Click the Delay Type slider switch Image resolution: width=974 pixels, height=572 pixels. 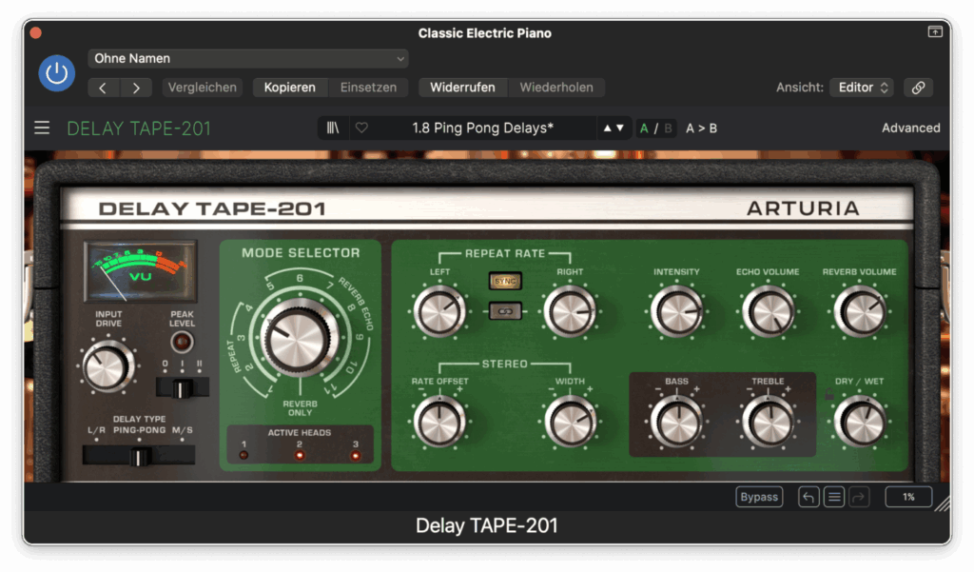click(139, 456)
